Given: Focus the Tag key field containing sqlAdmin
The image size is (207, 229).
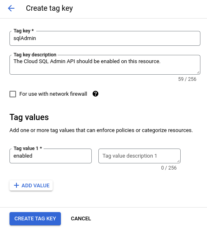Looking at the screenshot, I should [105, 38].
